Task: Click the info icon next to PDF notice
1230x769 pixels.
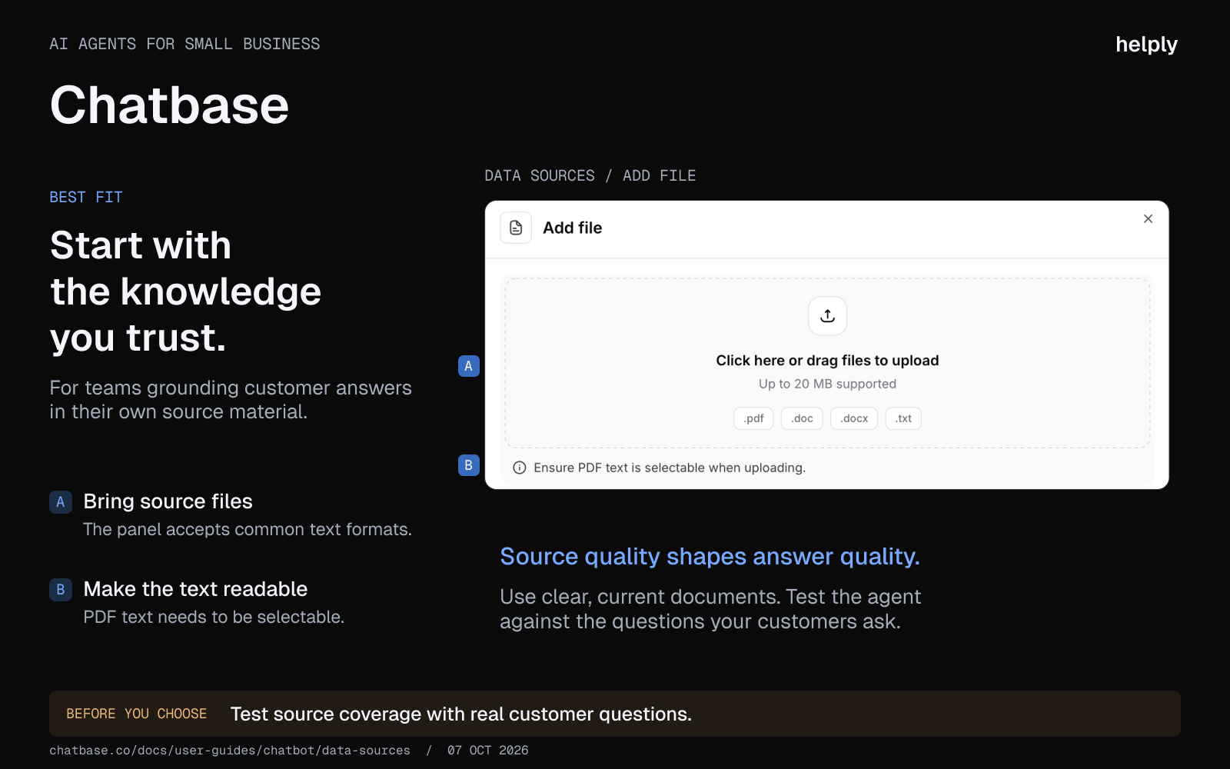Action: (x=520, y=468)
